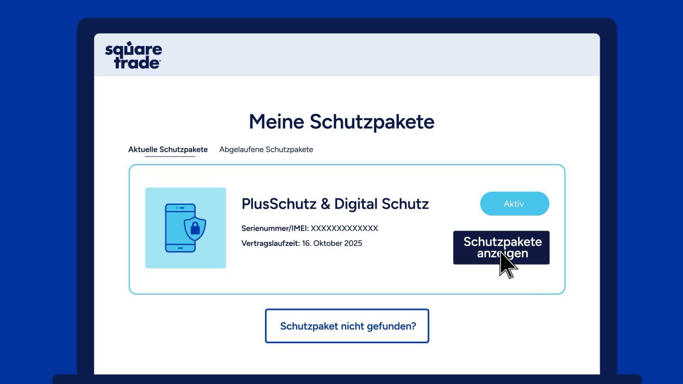The image size is (683, 384).
Task: Open the Abgelaufene Schutzpakete tab
Action: coord(266,149)
